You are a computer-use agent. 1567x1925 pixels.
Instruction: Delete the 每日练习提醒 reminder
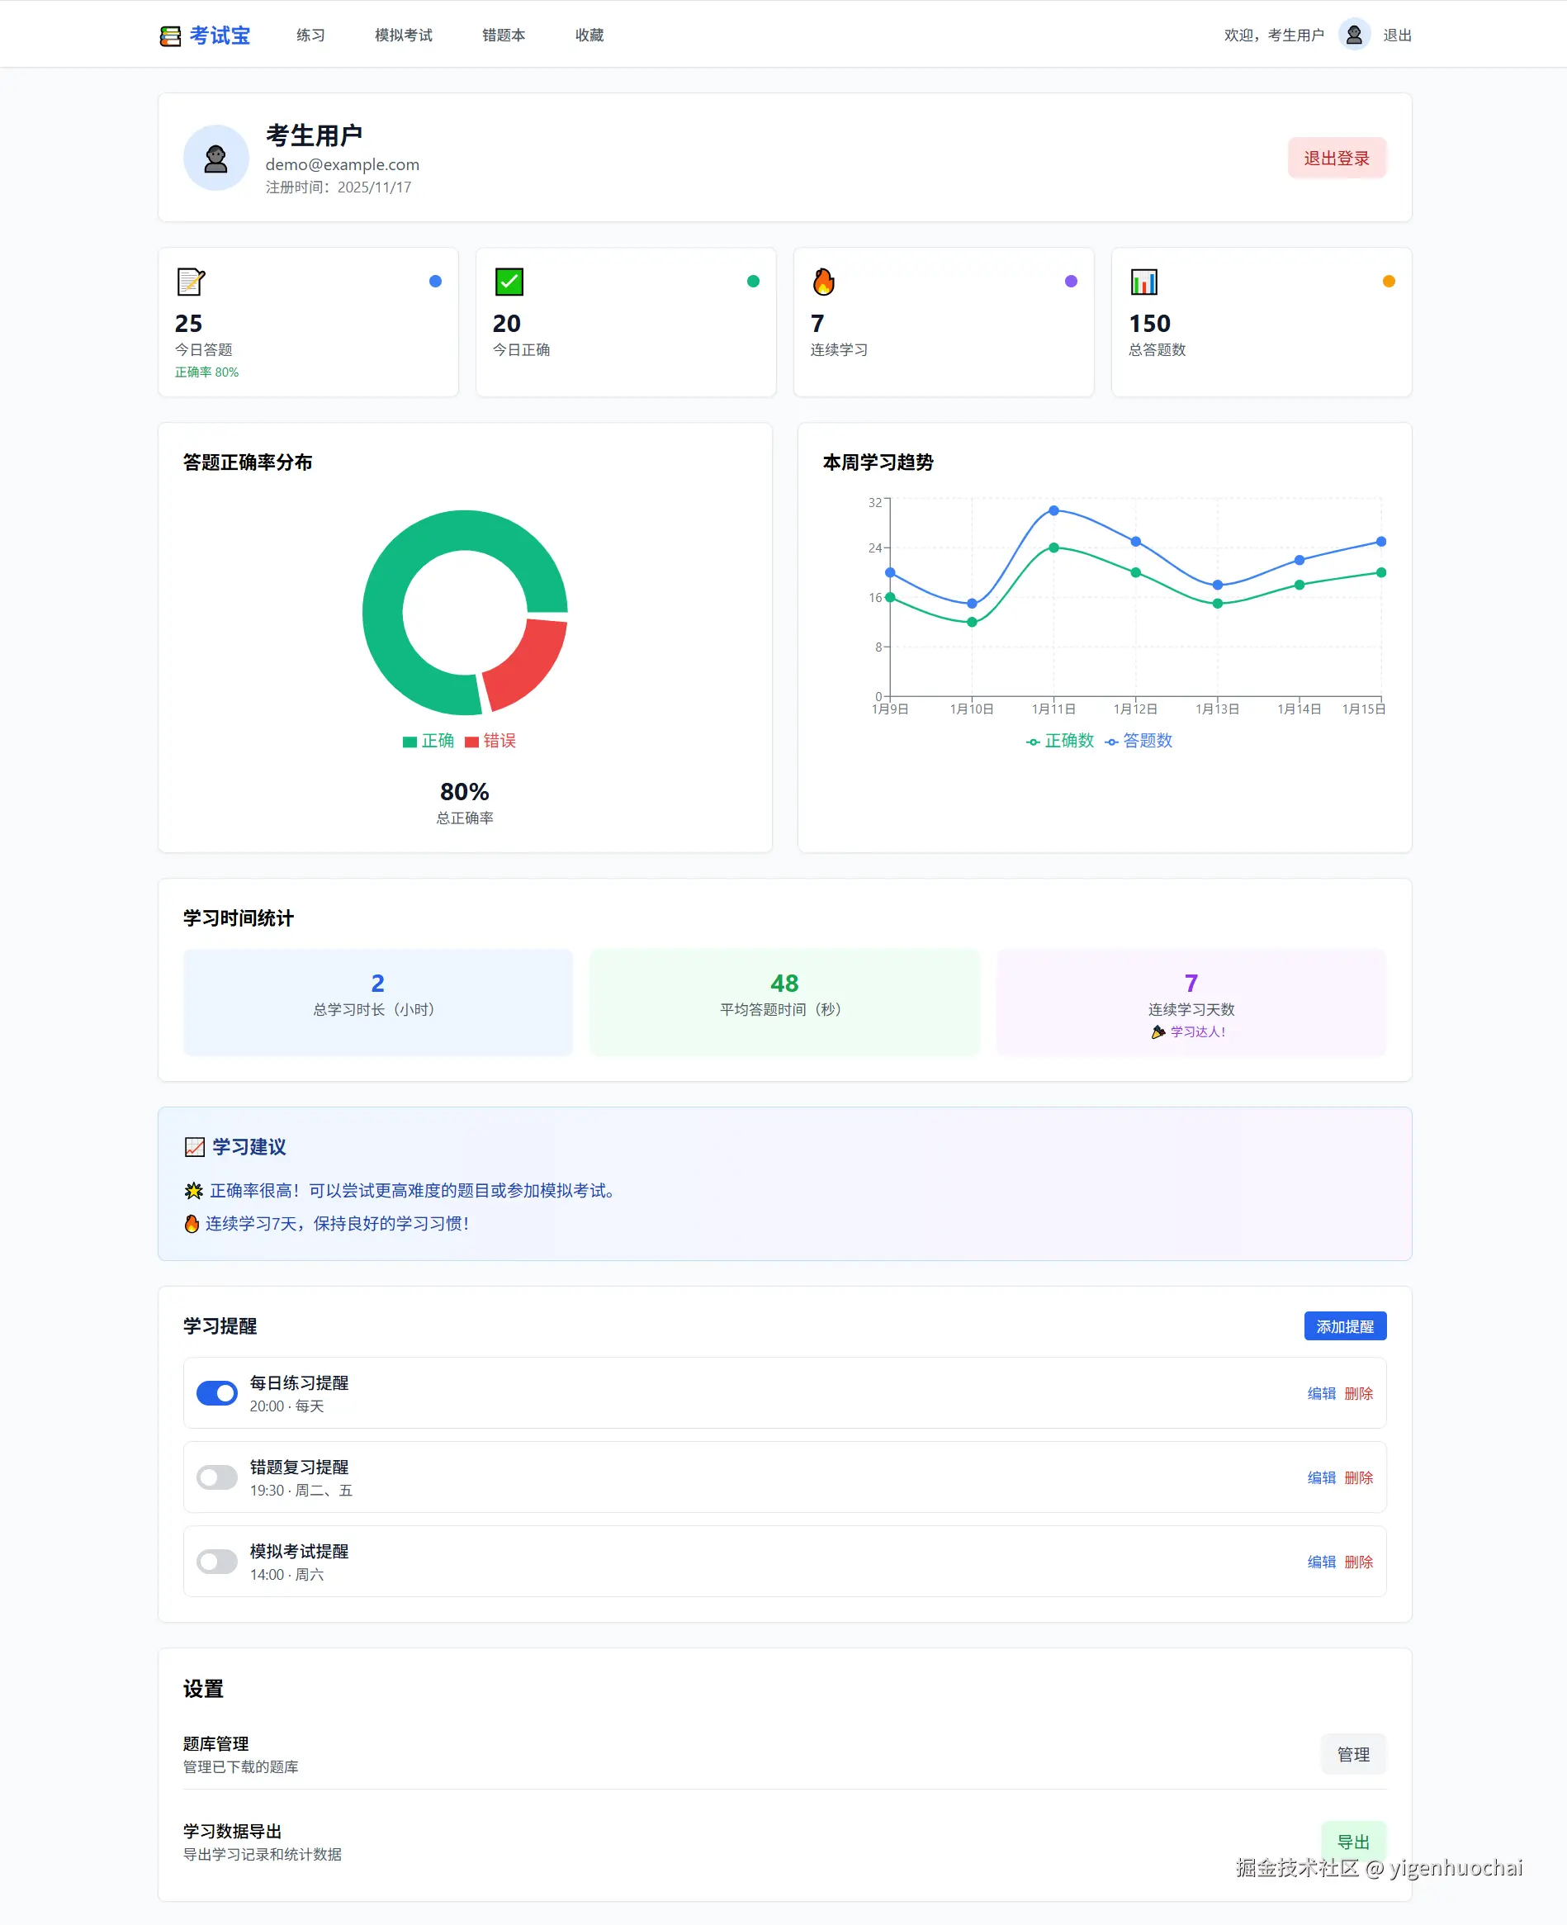[x=1358, y=1393]
